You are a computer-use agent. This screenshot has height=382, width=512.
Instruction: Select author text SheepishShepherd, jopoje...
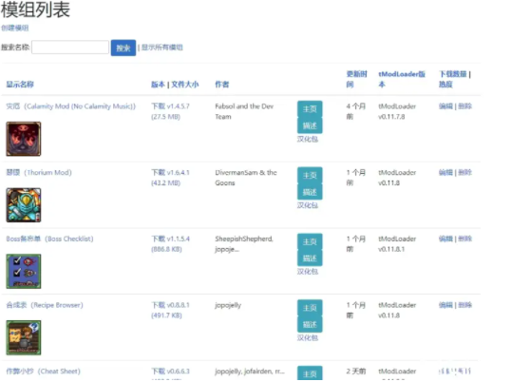tap(244, 244)
